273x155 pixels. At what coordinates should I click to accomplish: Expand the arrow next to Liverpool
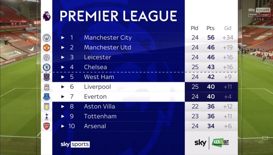coord(63,87)
